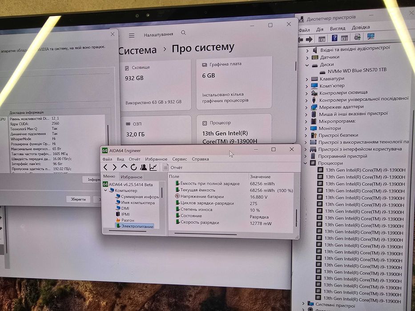415x311 pixels.
Task: Click Settings window vertical scrollbar
Action: [296, 66]
